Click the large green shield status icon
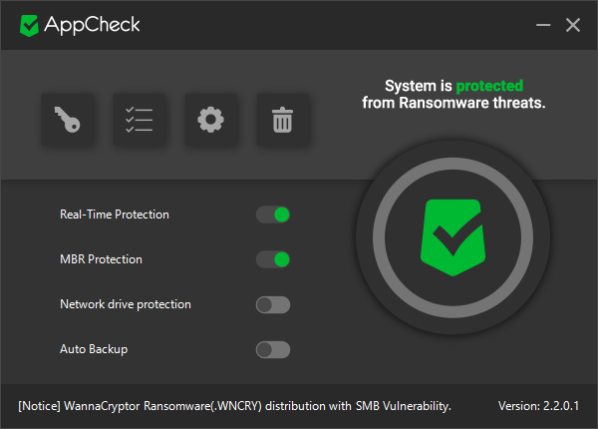Screen dimensions: 598x429 pyautogui.click(x=451, y=237)
